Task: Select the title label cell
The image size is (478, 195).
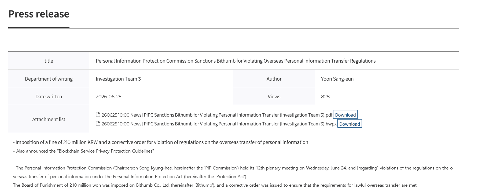Action: [x=49, y=61]
